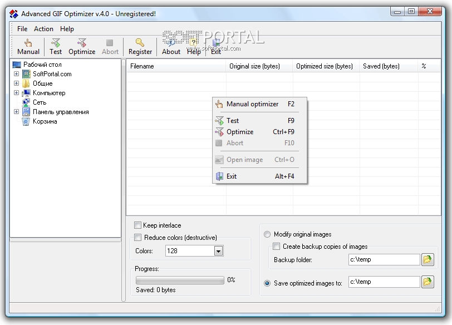Viewport: 452px width, 325px height.
Task: Click the Manual hand icon in toolbar
Action: coord(28,43)
